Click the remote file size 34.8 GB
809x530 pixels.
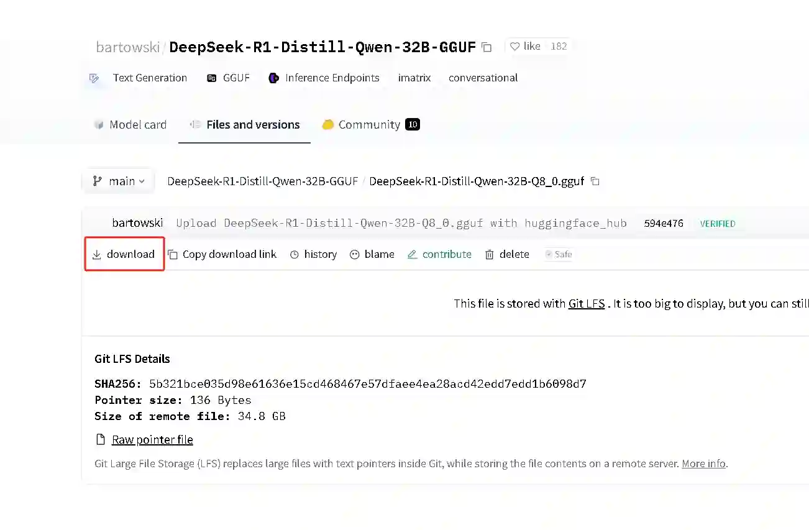point(262,416)
